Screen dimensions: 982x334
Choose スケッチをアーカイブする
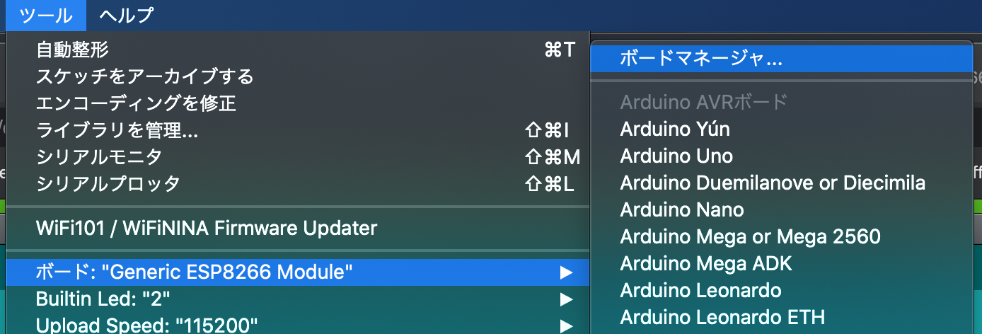144,76
